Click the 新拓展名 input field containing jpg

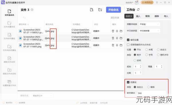[x=152, y=93]
